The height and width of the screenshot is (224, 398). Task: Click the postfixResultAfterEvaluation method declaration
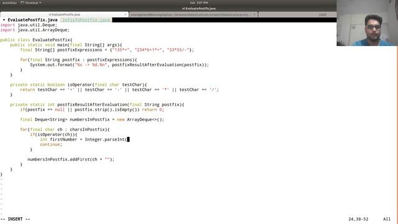97,105
